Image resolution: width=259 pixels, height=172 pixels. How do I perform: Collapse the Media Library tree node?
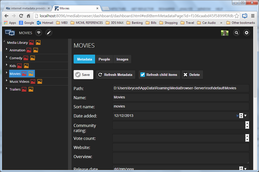pyautogui.click(x=4, y=41)
